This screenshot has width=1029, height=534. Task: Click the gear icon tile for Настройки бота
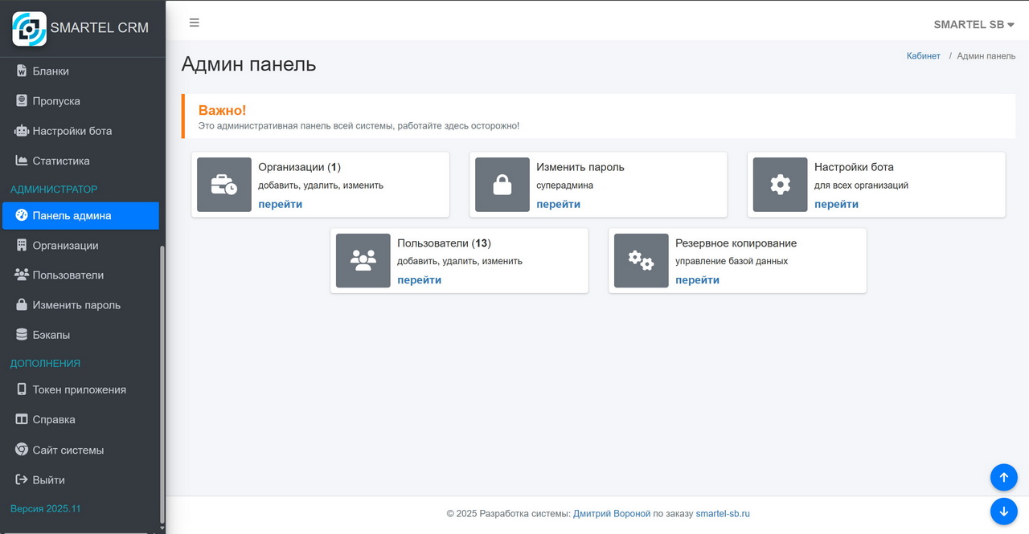pyautogui.click(x=780, y=185)
